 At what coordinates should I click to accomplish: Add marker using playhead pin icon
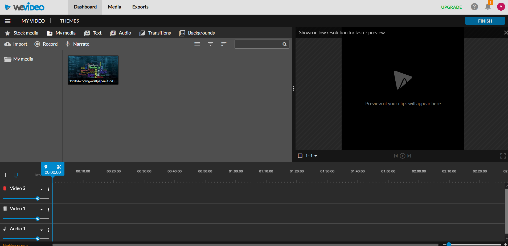coord(46,167)
